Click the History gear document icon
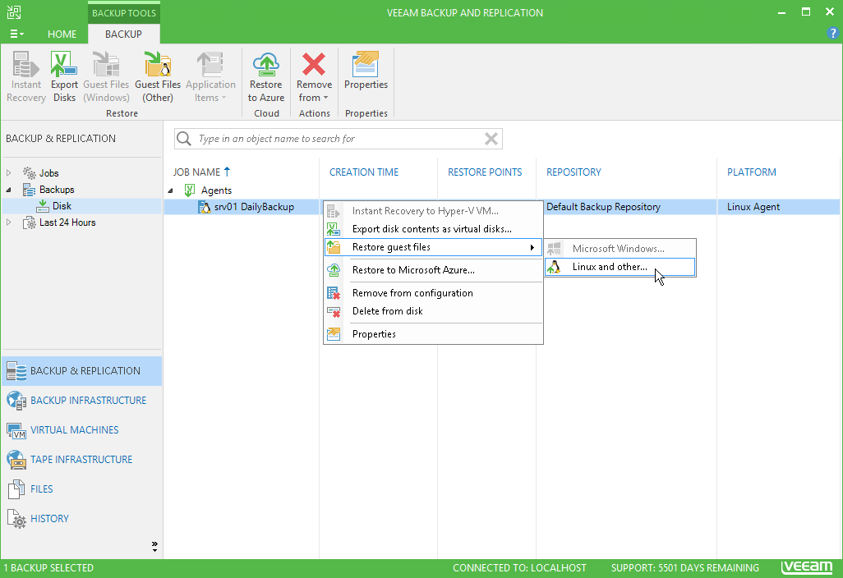The width and height of the screenshot is (843, 578). point(16,519)
